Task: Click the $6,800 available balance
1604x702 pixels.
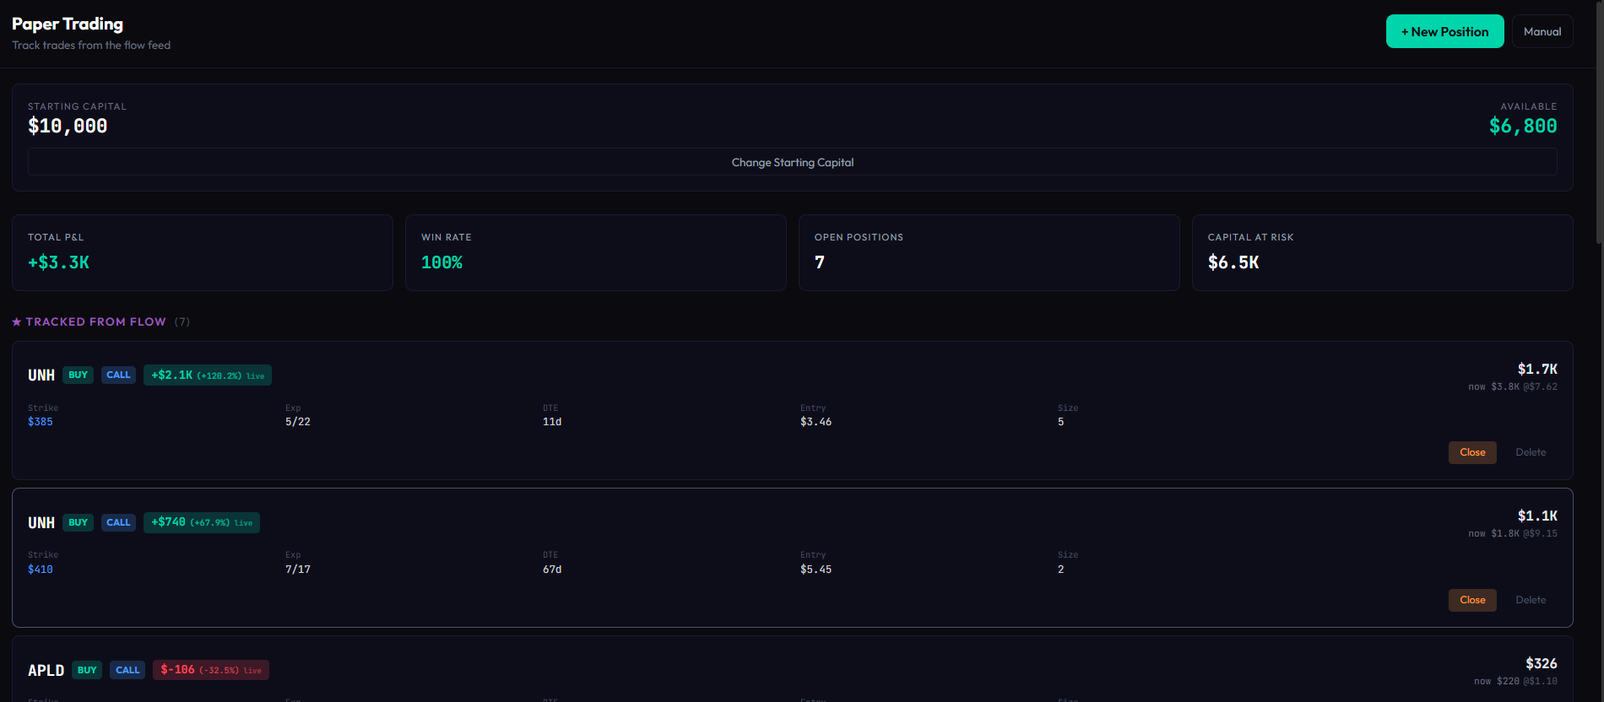Action: point(1523,126)
